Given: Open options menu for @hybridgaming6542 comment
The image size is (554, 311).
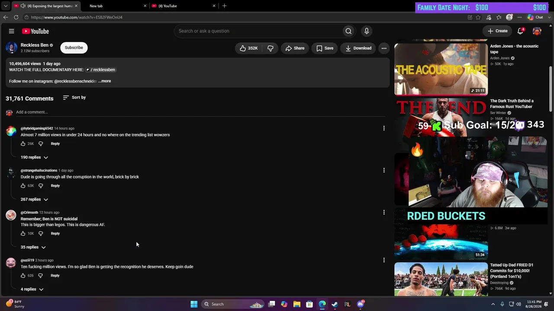Looking at the screenshot, I should tap(384, 128).
